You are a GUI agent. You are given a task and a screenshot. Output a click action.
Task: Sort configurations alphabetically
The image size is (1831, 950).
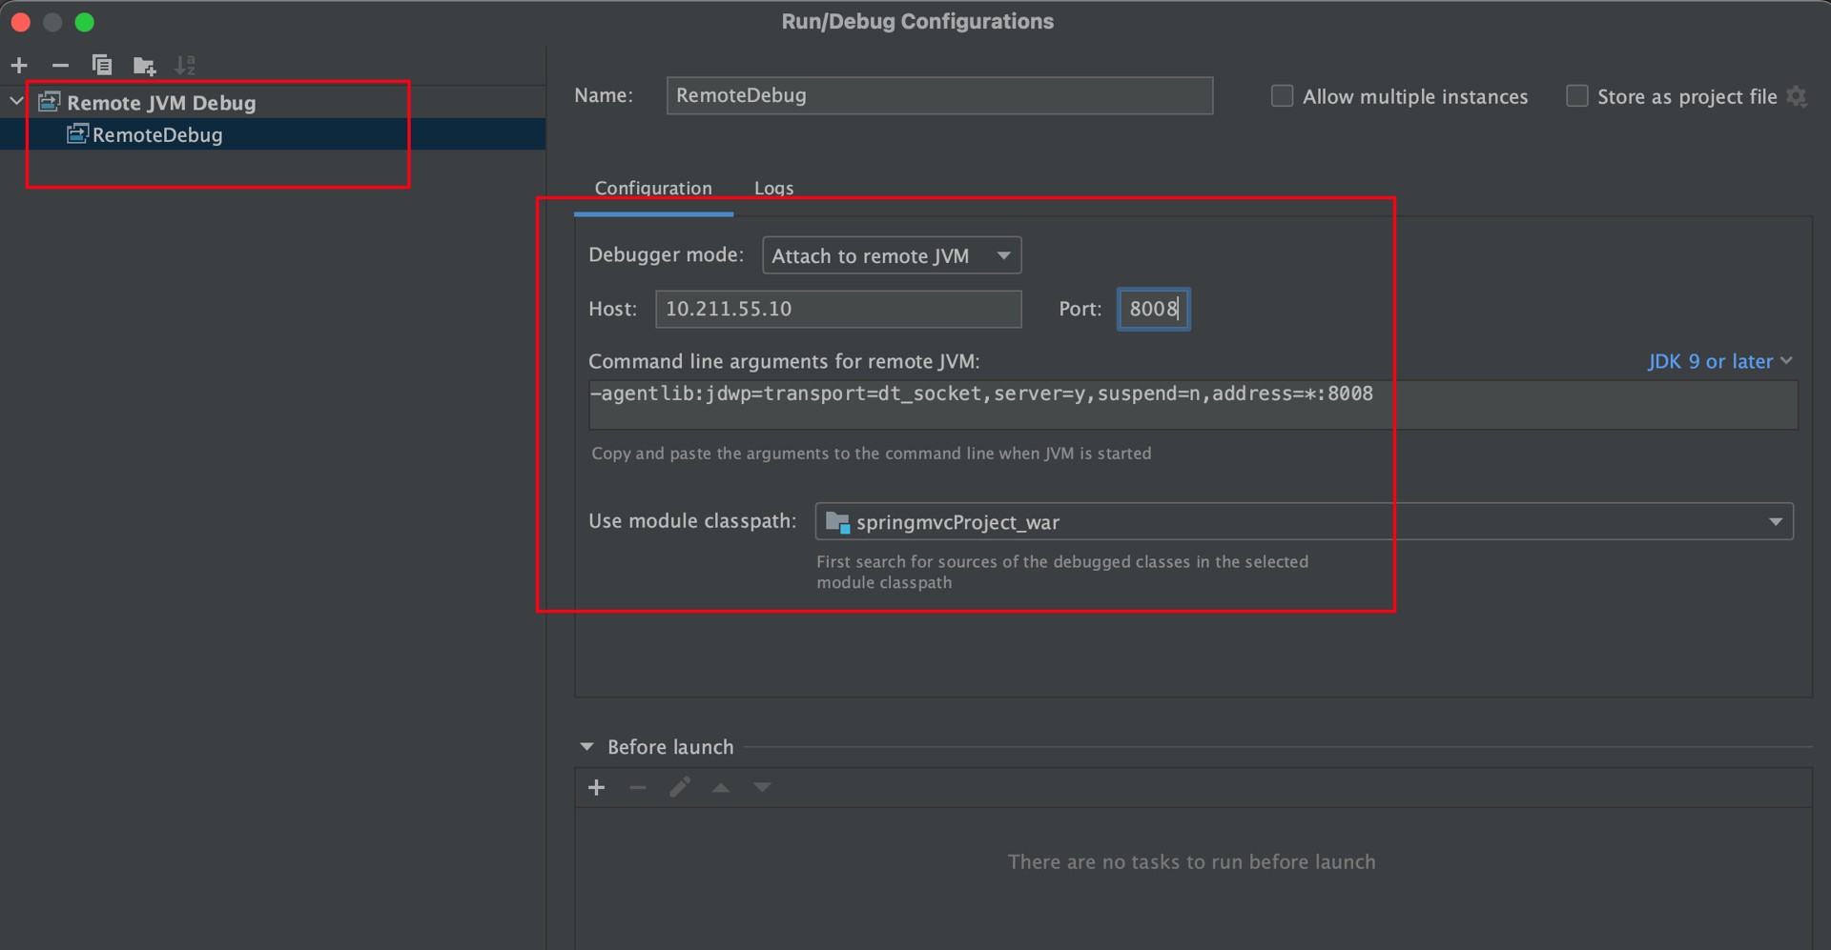coord(185,66)
